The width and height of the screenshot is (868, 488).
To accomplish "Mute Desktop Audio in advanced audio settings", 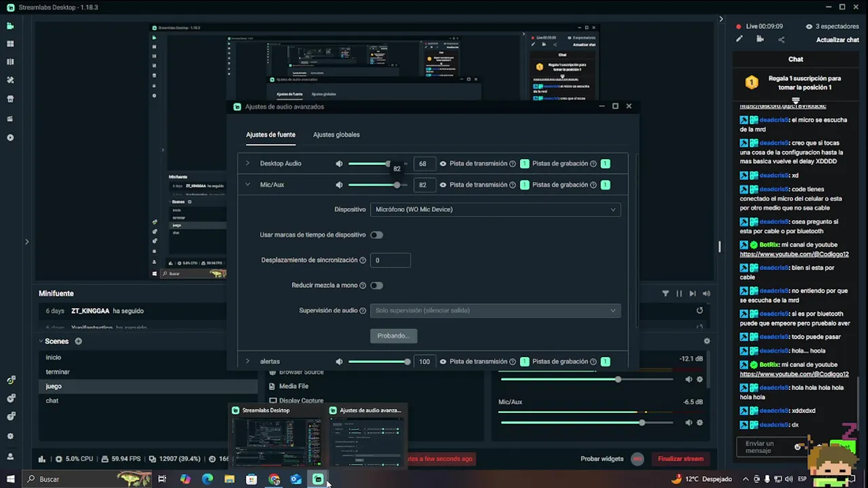I will pos(339,163).
